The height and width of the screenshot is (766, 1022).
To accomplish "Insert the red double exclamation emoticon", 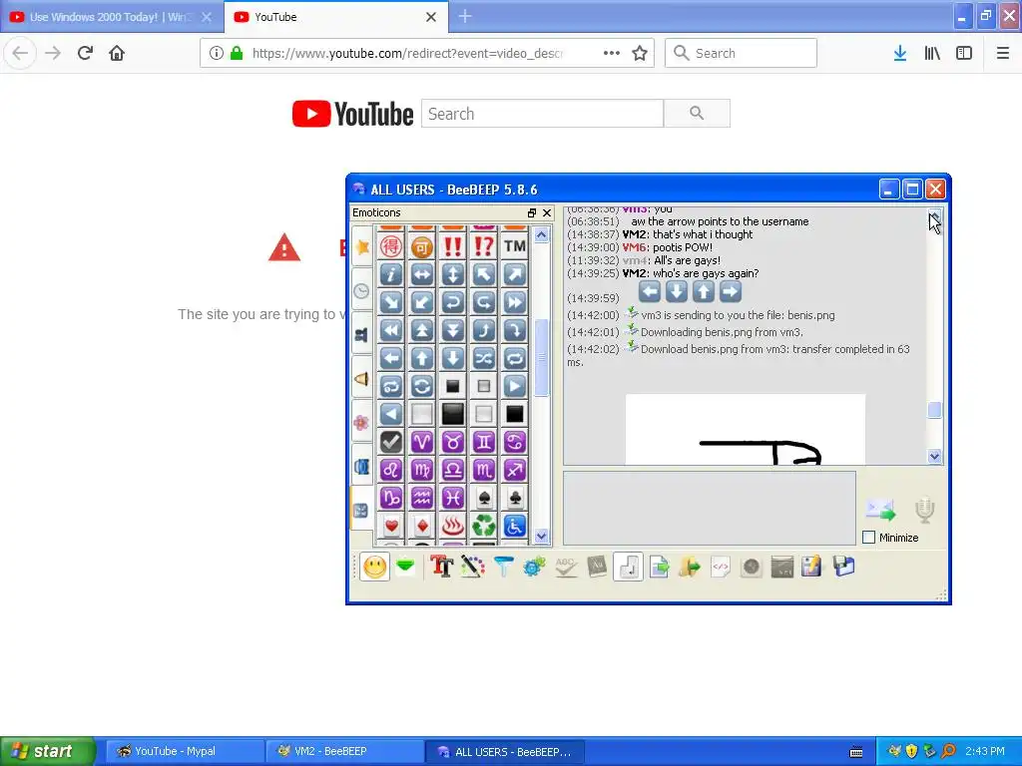I will [452, 246].
